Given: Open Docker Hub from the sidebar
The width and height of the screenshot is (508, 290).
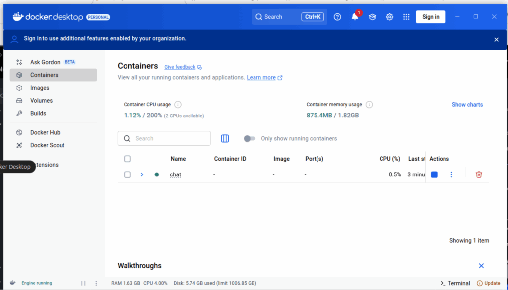Looking at the screenshot, I should click(x=53, y=132).
